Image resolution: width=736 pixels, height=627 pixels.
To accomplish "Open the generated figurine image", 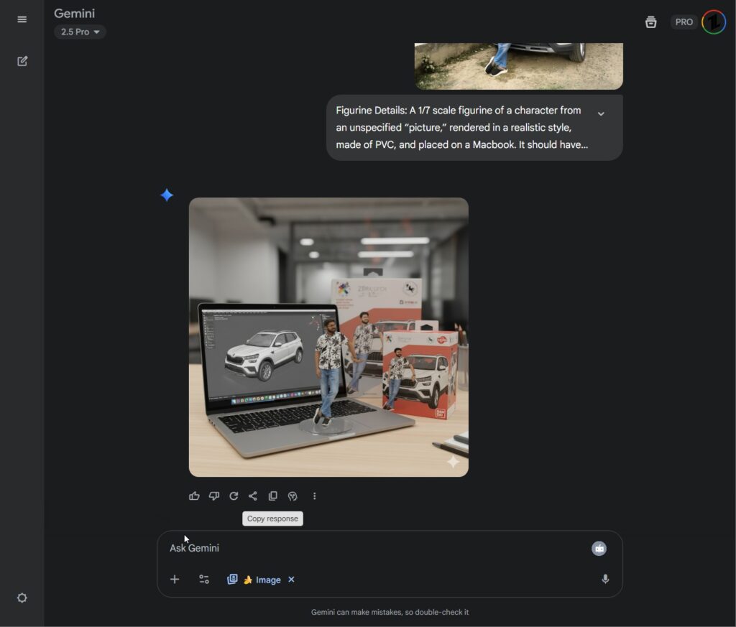I will [328, 337].
